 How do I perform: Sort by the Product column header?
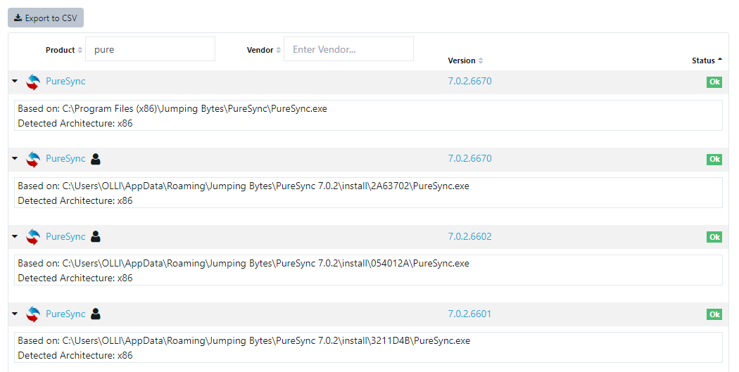[x=63, y=50]
